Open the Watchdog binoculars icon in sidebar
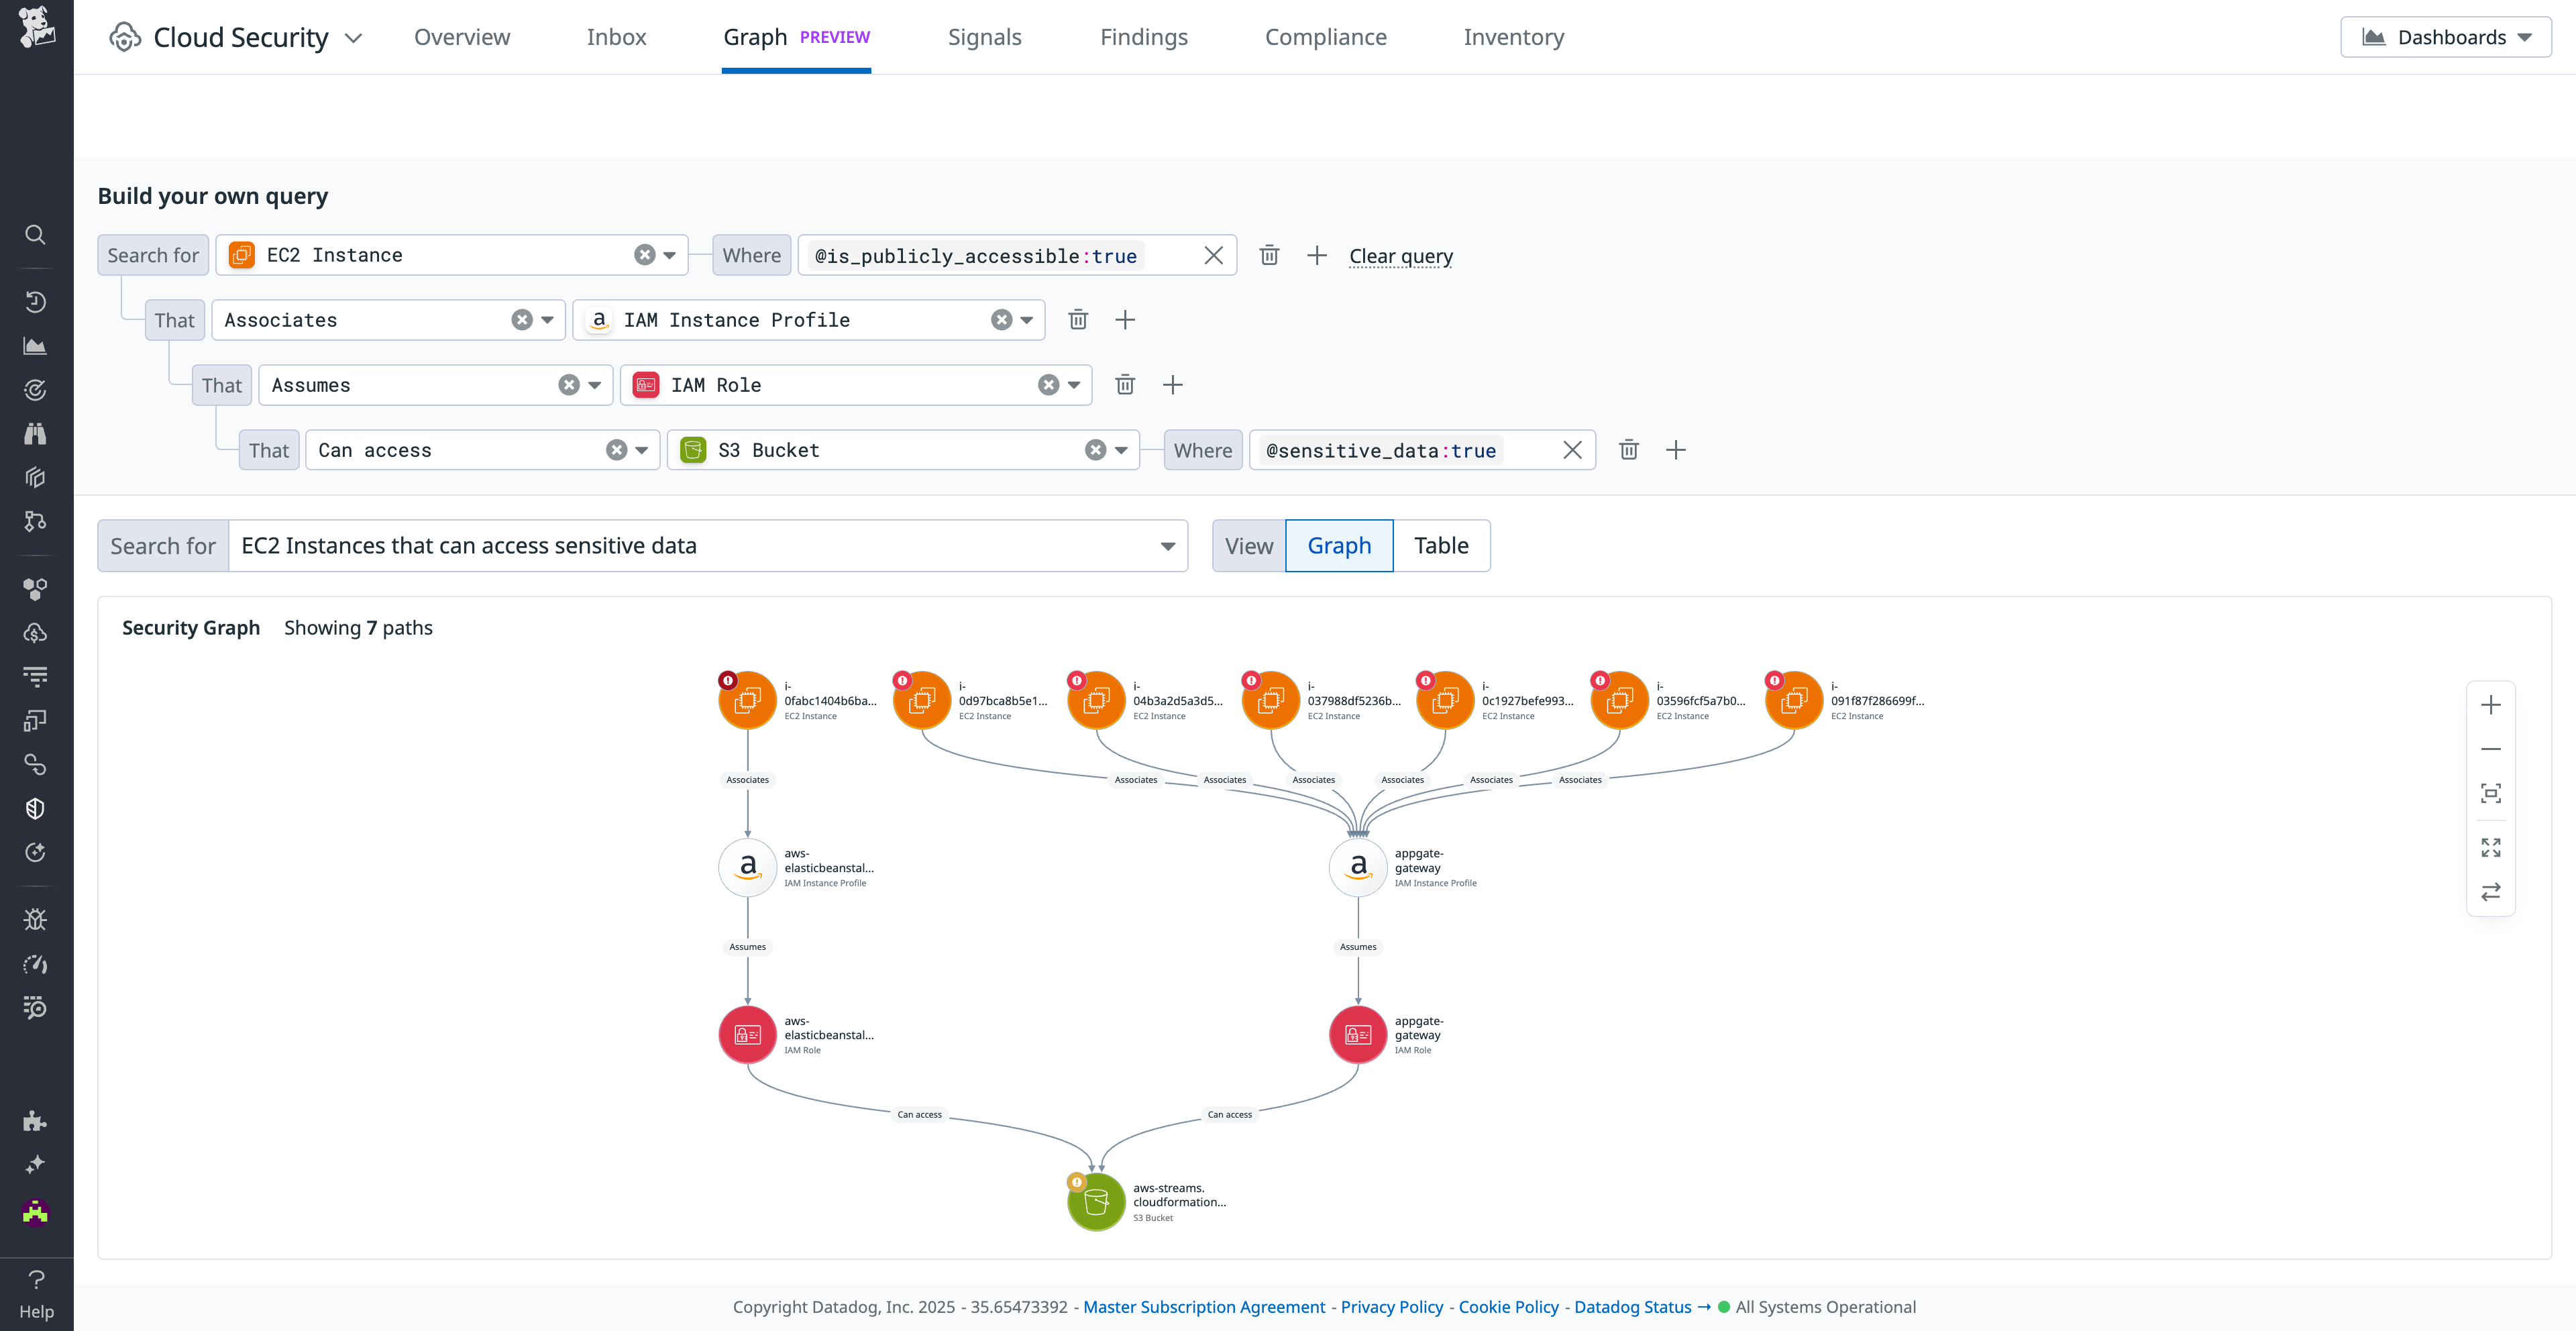 (36, 433)
